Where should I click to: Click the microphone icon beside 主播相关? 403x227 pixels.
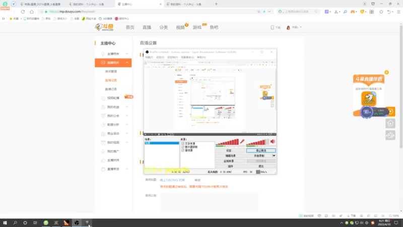(x=103, y=54)
